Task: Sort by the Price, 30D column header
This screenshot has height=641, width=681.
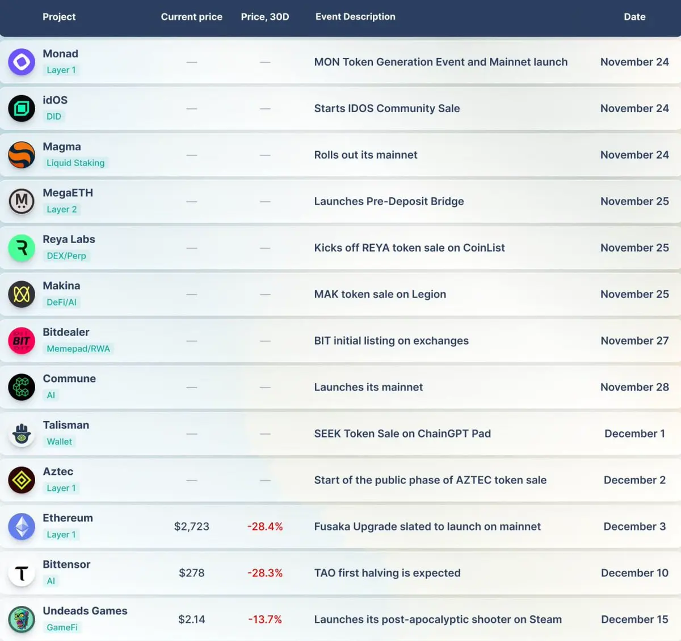Action: tap(265, 17)
